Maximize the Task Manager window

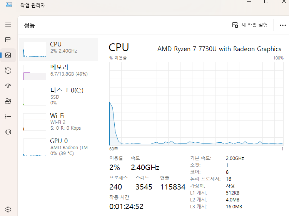point(266,2)
